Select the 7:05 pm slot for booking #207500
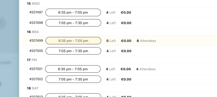The height and width of the screenshot is (97, 217). (x=73, y=51)
